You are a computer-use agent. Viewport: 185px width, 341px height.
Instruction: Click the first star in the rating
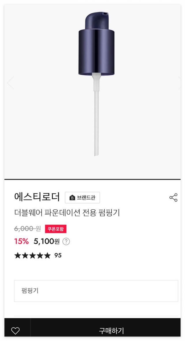pos(18,255)
